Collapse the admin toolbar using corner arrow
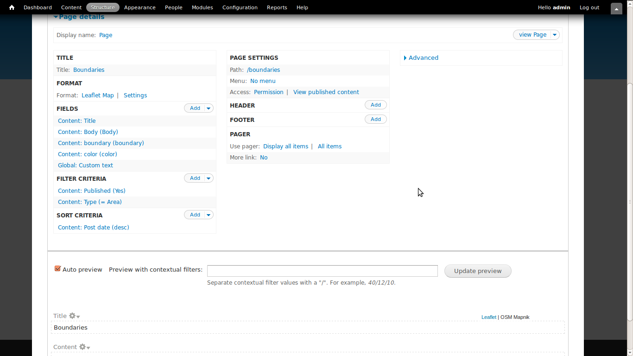633x356 pixels. pos(616,8)
